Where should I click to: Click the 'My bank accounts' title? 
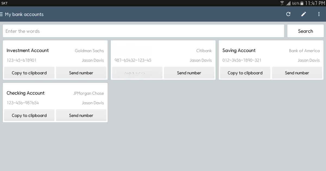pos(24,14)
